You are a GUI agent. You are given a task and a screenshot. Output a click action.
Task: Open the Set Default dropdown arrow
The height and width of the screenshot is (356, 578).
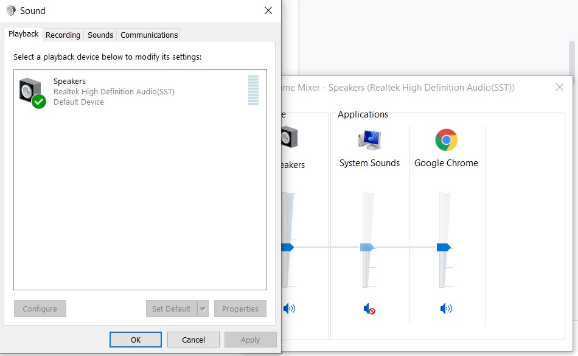(x=203, y=309)
